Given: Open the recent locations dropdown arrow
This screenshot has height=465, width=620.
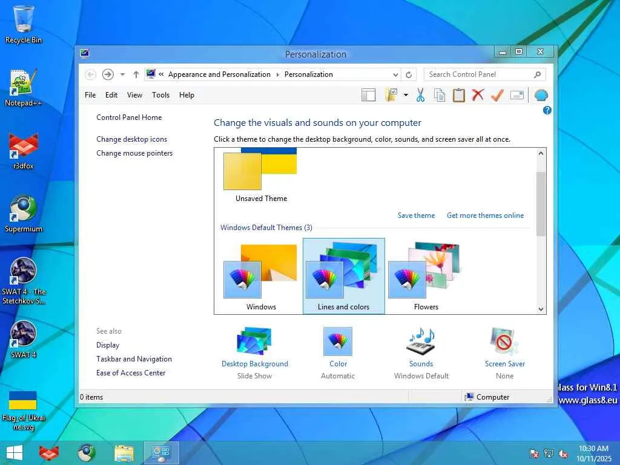Looking at the screenshot, I should point(122,74).
